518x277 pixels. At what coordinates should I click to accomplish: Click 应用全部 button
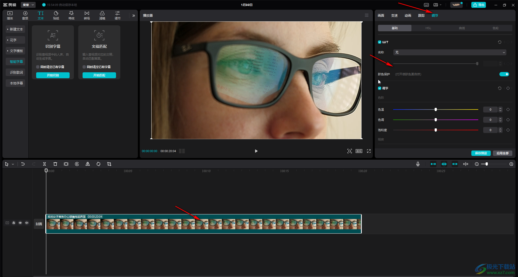pyautogui.click(x=503, y=153)
